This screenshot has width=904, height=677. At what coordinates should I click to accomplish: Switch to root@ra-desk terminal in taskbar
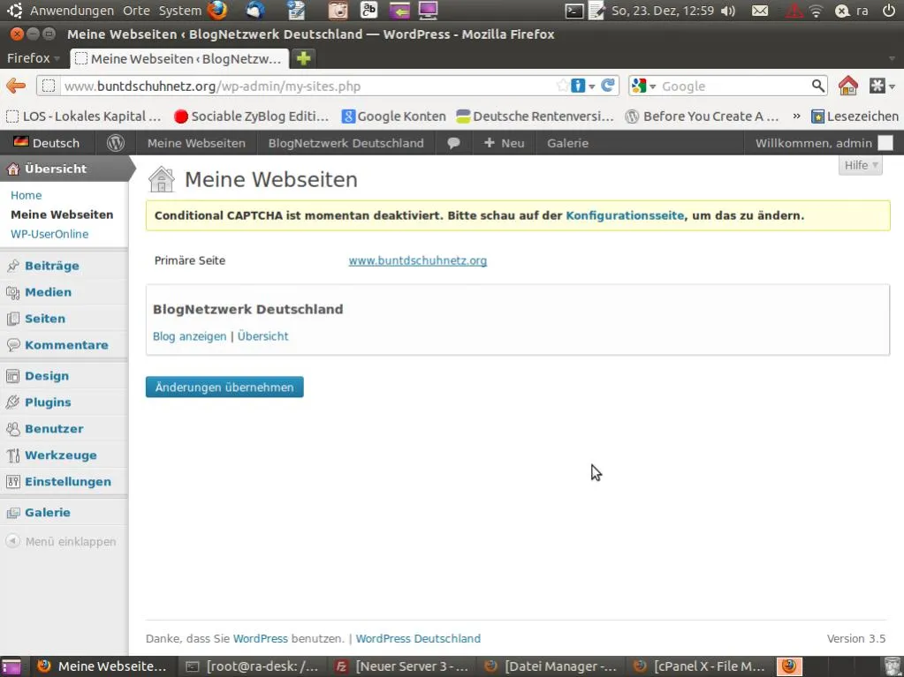pyautogui.click(x=253, y=666)
